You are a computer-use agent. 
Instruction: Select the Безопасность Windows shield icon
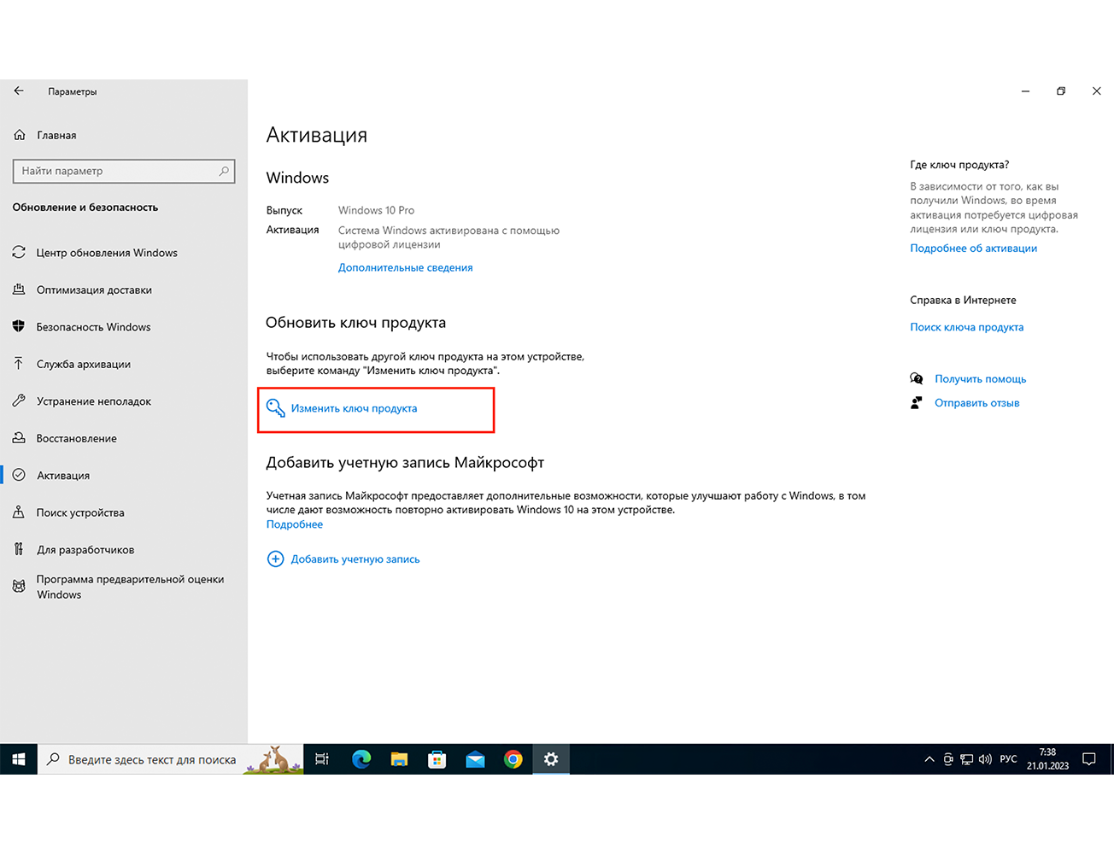(19, 327)
